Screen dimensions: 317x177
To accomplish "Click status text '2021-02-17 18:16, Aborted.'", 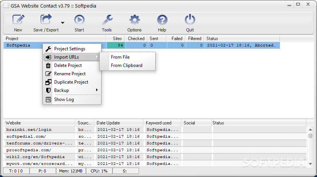I will pos(241,45).
